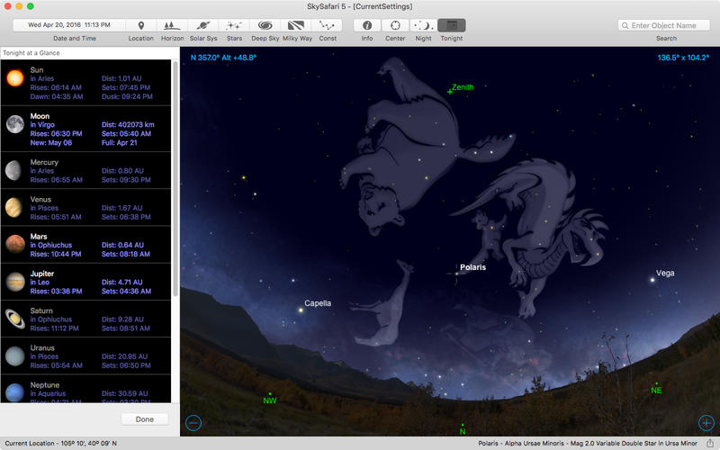Click the 'N 357.0° Alt +48.8°' readout

click(223, 58)
